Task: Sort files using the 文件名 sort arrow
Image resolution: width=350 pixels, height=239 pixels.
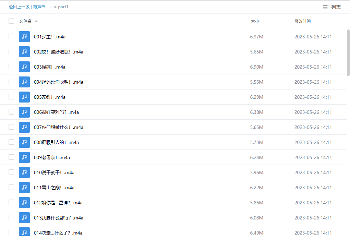Action: pyautogui.click(x=36, y=21)
